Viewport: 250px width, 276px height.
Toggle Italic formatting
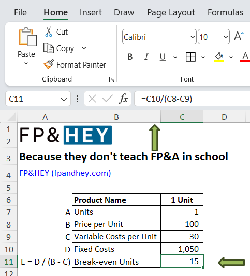point(146,57)
